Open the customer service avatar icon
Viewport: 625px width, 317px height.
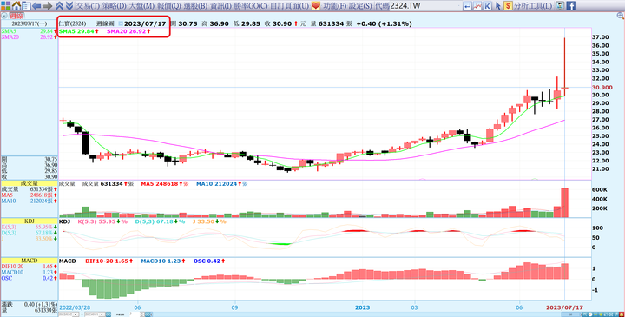pyautogui.click(x=560, y=5)
